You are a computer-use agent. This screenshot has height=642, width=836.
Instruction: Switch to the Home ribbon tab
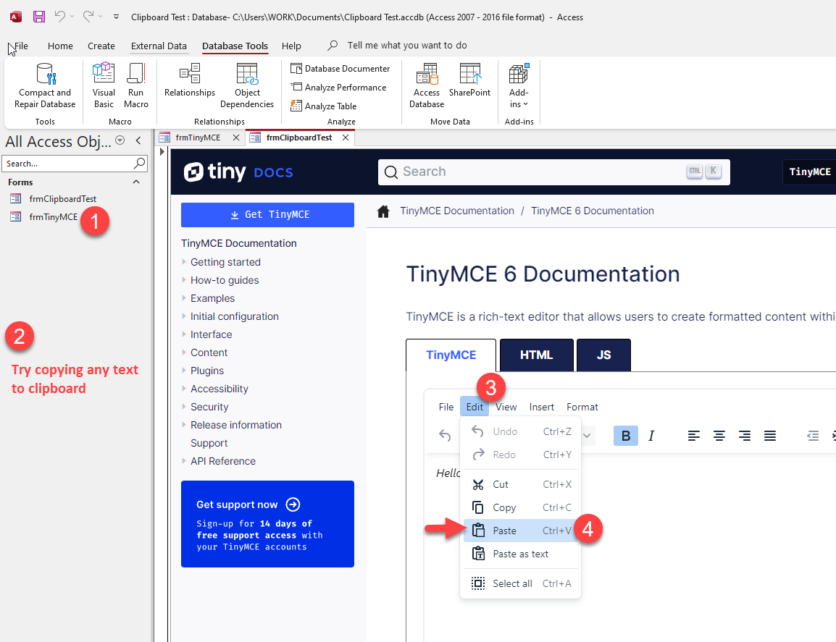pos(60,46)
